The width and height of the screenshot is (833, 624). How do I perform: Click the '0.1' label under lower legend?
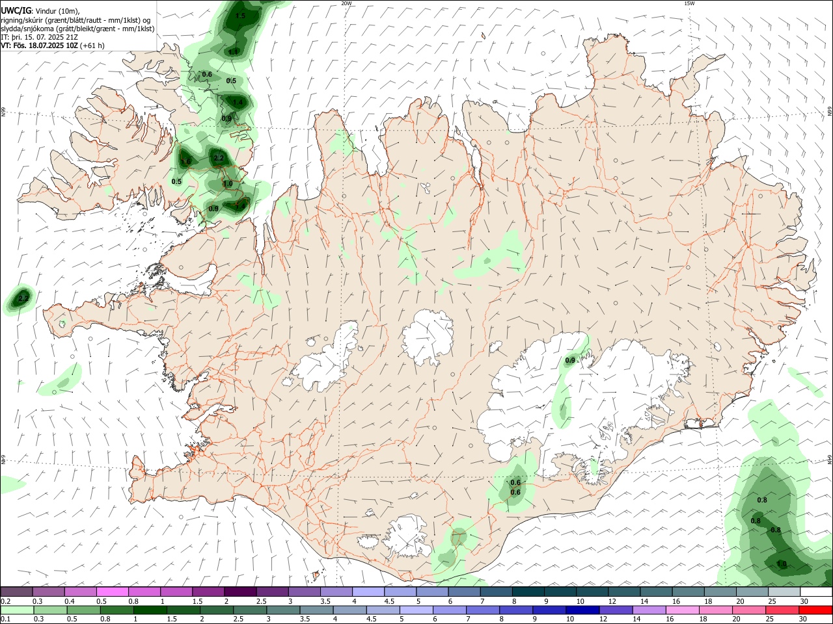5,619
